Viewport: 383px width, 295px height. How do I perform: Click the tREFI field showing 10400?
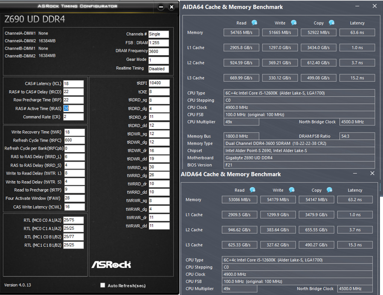point(159,83)
